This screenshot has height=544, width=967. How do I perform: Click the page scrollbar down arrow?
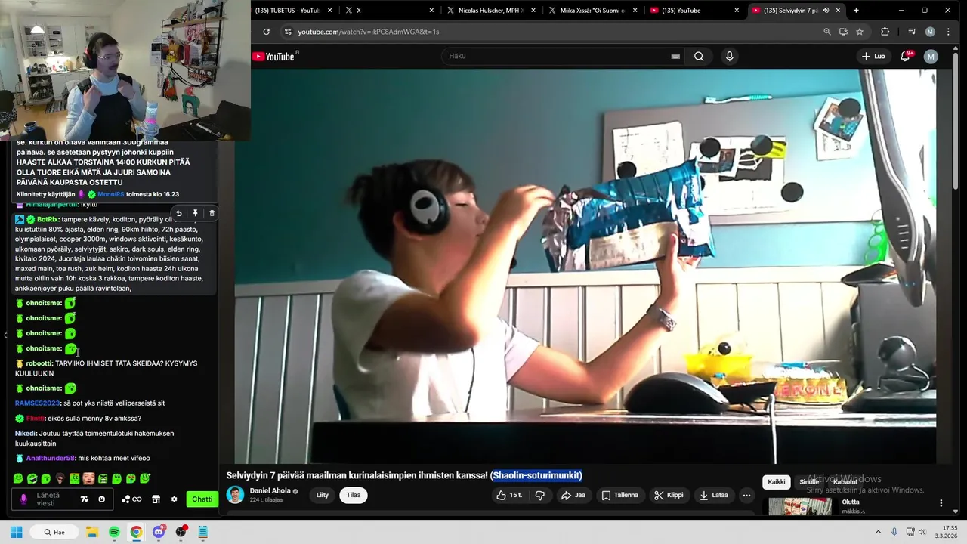956,512
